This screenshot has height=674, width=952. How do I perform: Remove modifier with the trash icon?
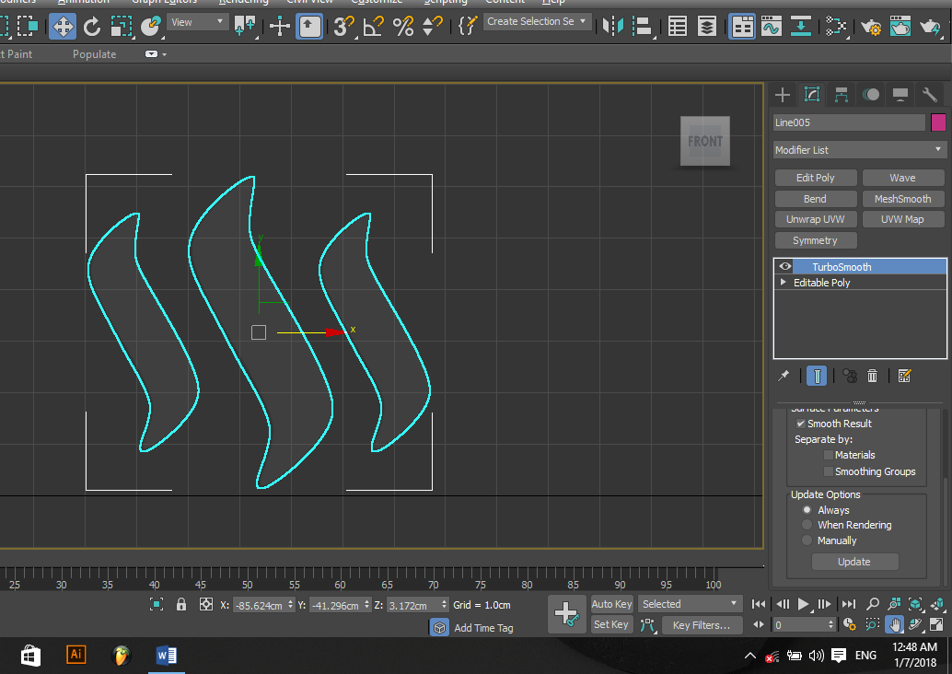coord(873,376)
